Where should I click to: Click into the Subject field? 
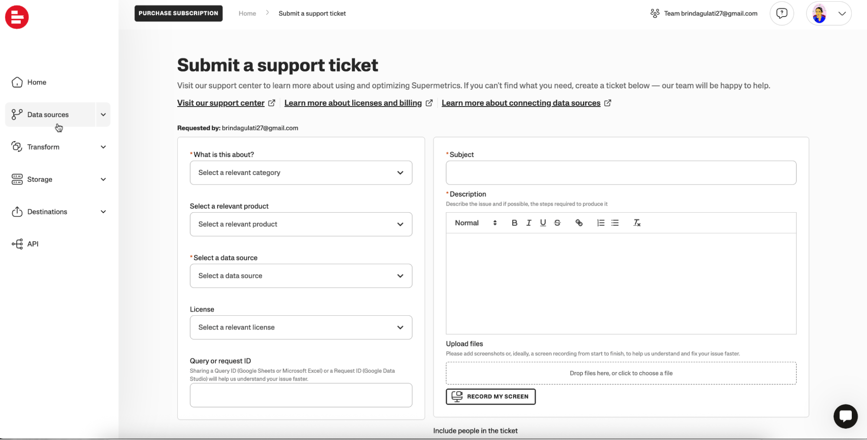coord(621,173)
